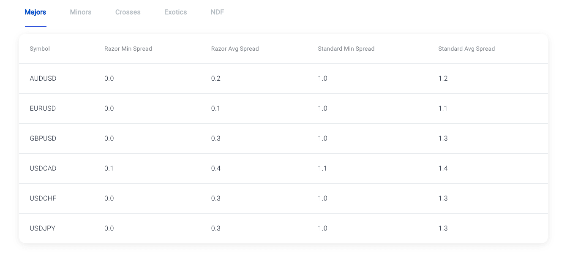Click the Standard Min Spread header
Image resolution: width=578 pixels, height=258 pixels.
346,49
